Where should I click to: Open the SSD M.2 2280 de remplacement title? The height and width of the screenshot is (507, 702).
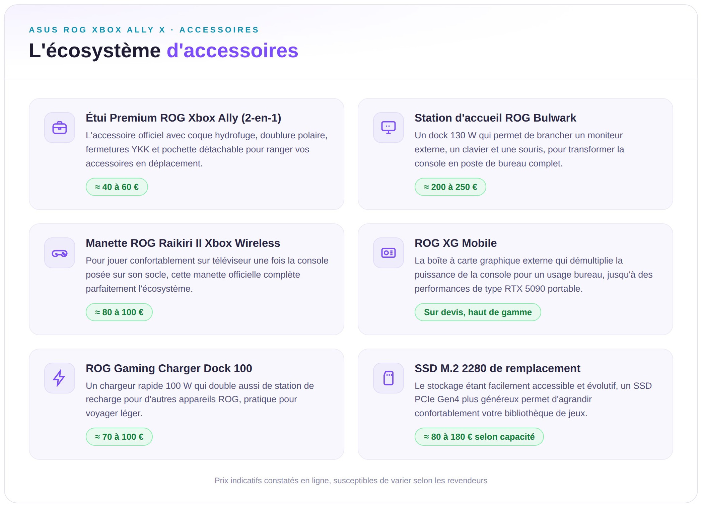497,368
